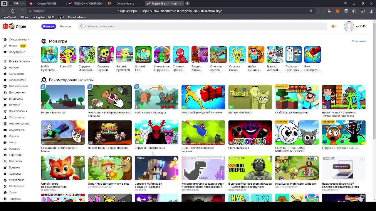Open the browser hamburger menu
376x211 pixels.
pyautogui.click(x=345, y=4)
